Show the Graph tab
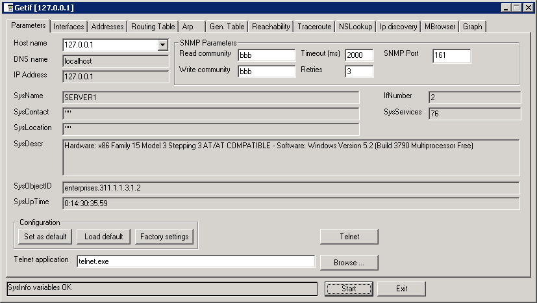 click(x=472, y=27)
